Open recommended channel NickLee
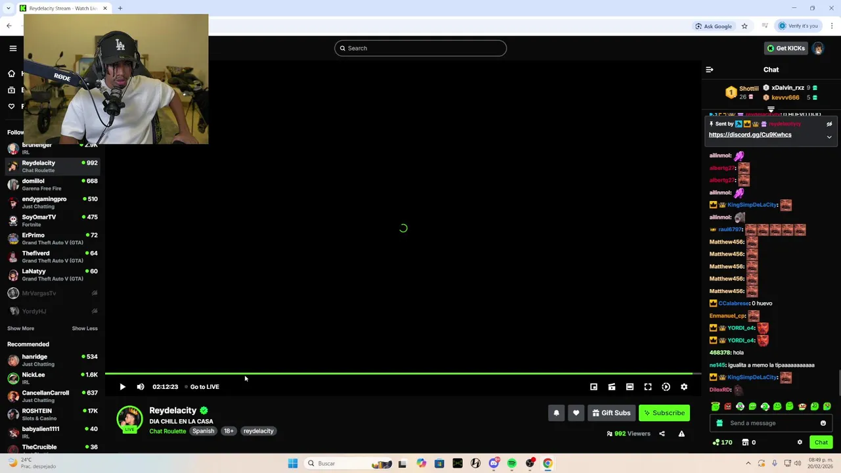Screen dimensions: 841x473 click(x=53, y=378)
